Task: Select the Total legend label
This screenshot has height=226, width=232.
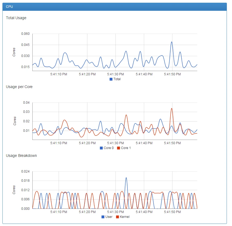Action: pyautogui.click(x=117, y=79)
